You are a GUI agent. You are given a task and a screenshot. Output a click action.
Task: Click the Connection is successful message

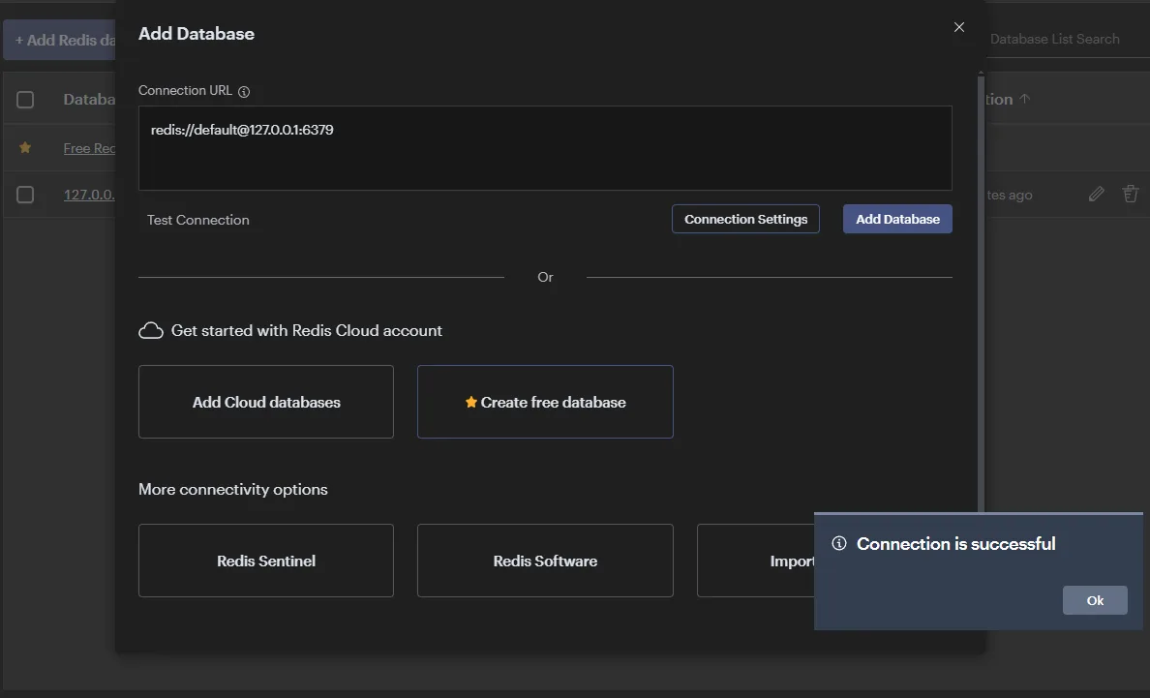pos(955,544)
